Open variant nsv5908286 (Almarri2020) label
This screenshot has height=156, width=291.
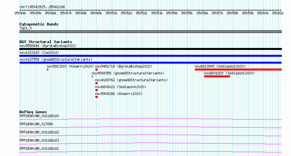point(119,94)
